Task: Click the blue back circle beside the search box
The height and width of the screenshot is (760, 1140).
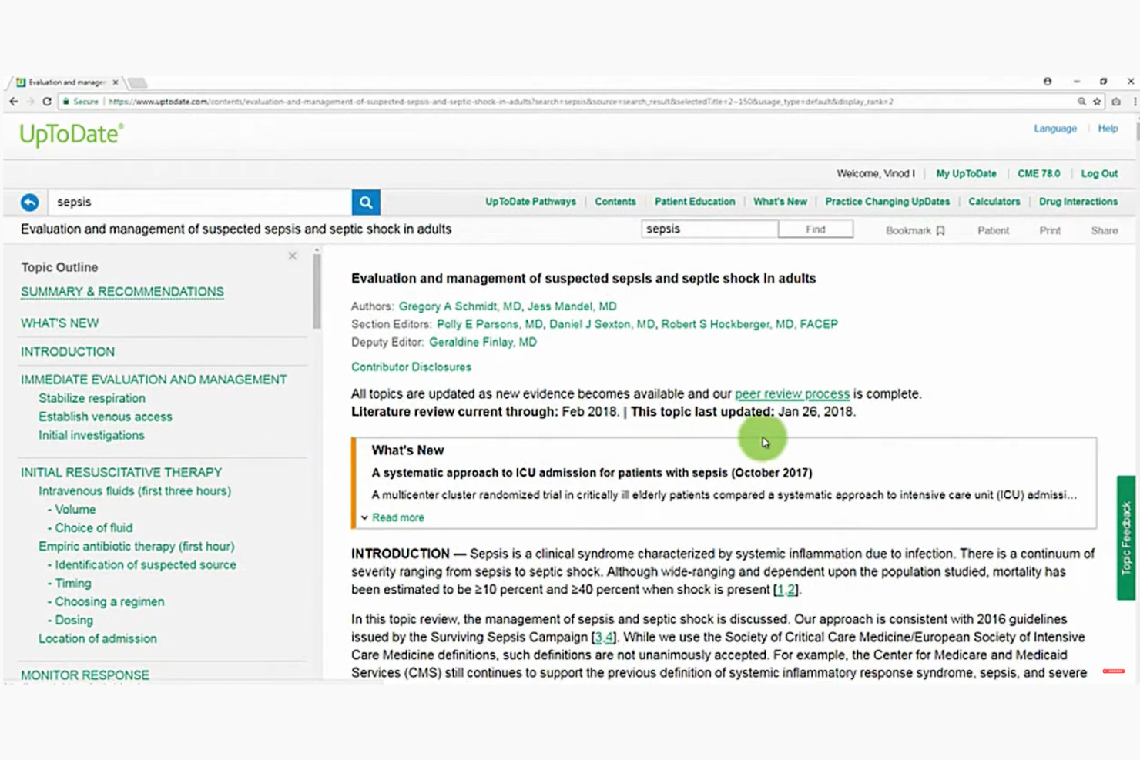Action: tap(29, 202)
